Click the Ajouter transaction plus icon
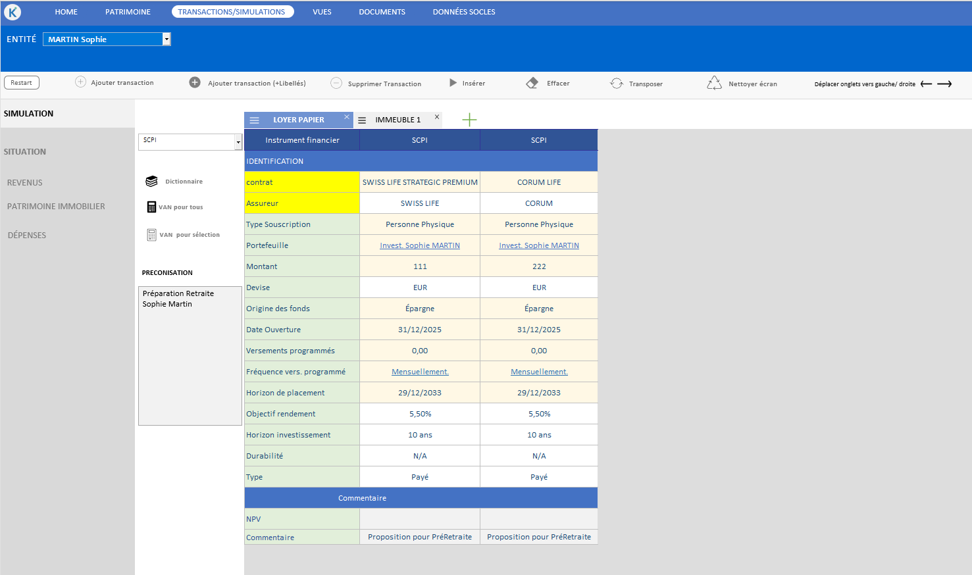972x575 pixels. (x=80, y=82)
